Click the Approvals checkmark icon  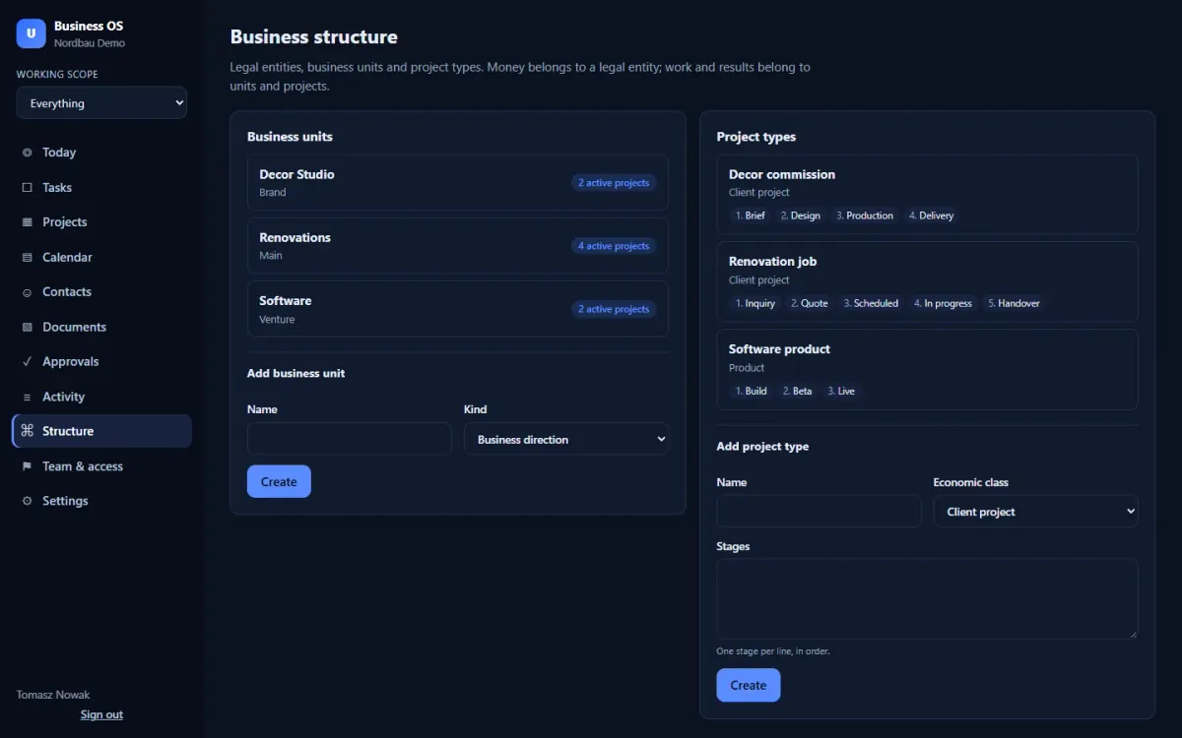[27, 362]
